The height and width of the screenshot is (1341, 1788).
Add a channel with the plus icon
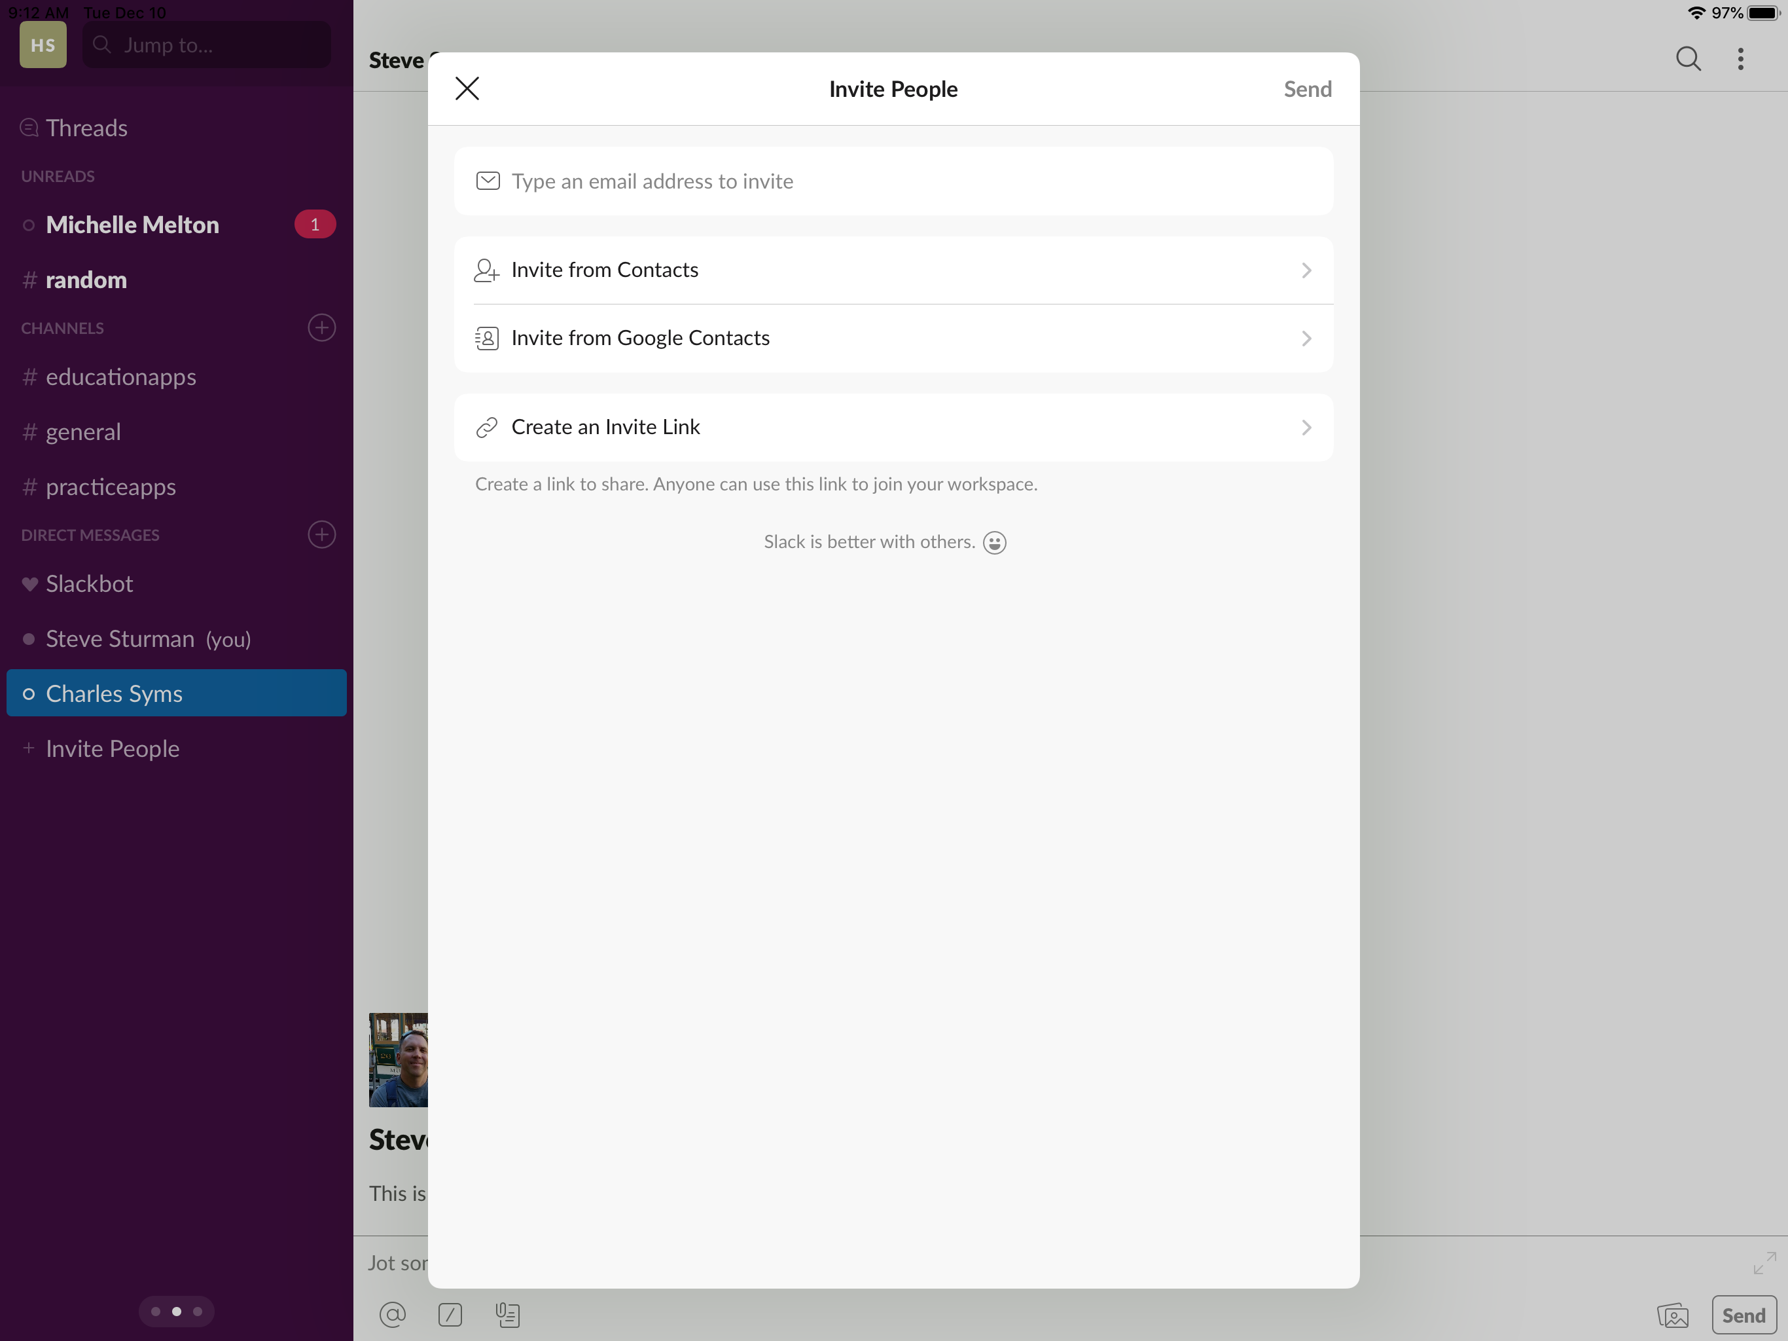pos(322,327)
